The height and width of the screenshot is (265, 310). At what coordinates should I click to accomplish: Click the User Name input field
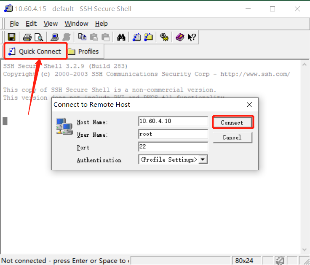[173, 134]
